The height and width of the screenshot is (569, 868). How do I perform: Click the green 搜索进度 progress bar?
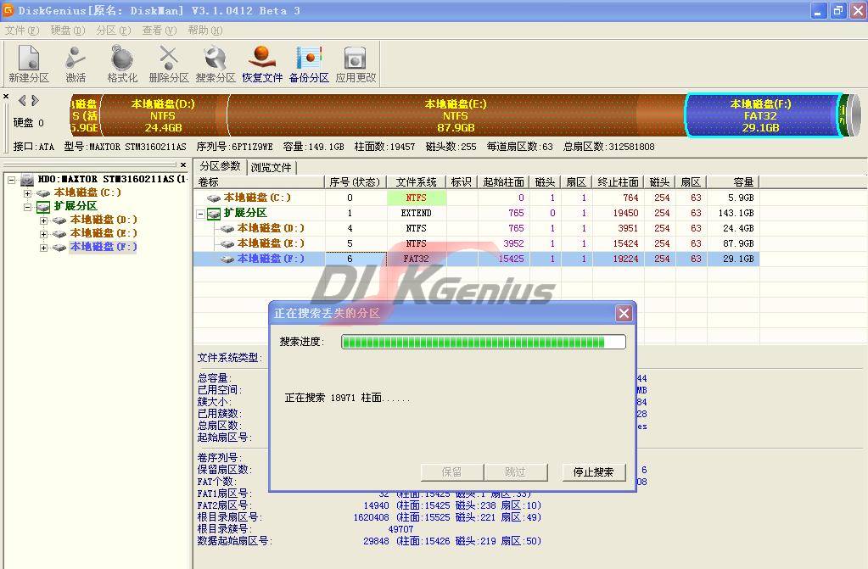[x=484, y=342]
